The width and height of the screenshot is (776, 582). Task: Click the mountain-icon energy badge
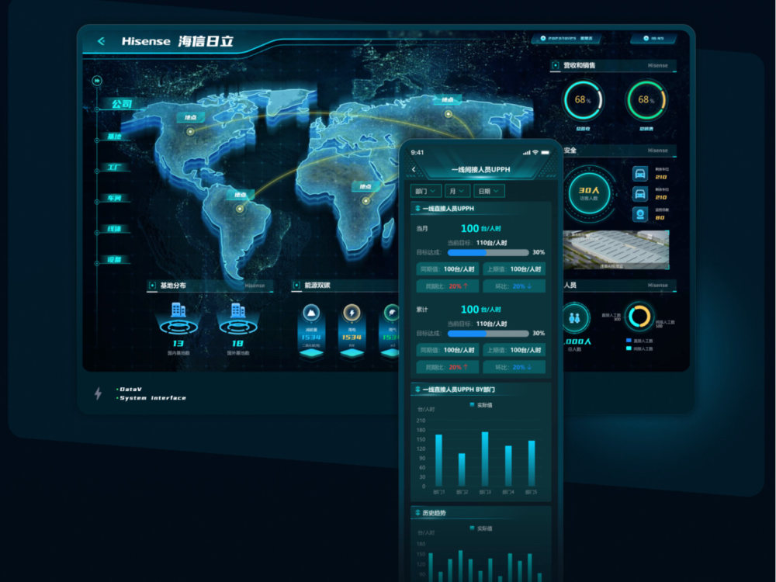tap(311, 313)
